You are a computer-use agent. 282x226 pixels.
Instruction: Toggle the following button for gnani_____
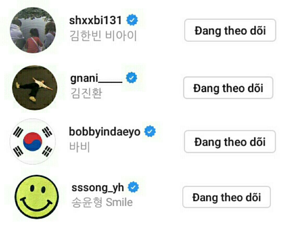click(x=228, y=88)
